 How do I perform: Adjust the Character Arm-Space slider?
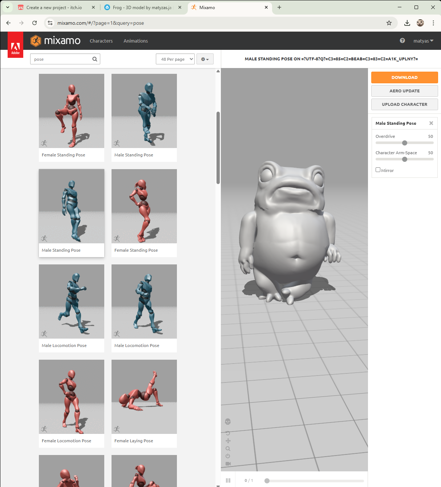point(405,159)
